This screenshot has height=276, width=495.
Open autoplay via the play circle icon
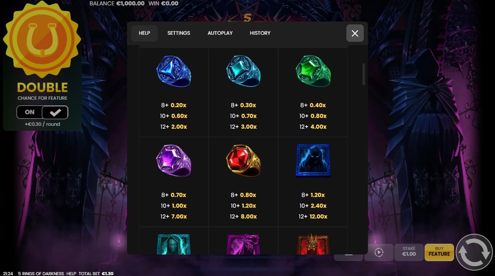tap(379, 252)
